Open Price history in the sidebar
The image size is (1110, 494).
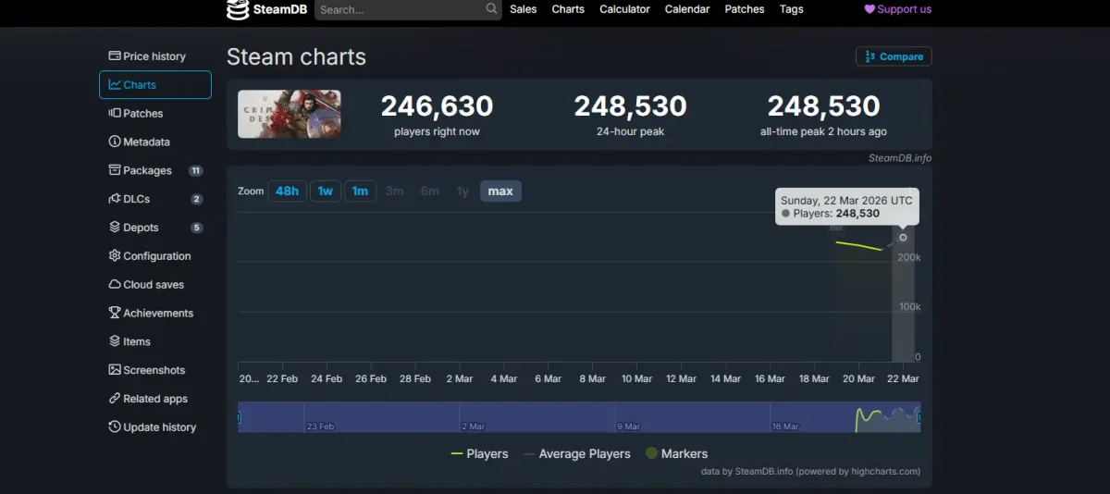pos(155,56)
